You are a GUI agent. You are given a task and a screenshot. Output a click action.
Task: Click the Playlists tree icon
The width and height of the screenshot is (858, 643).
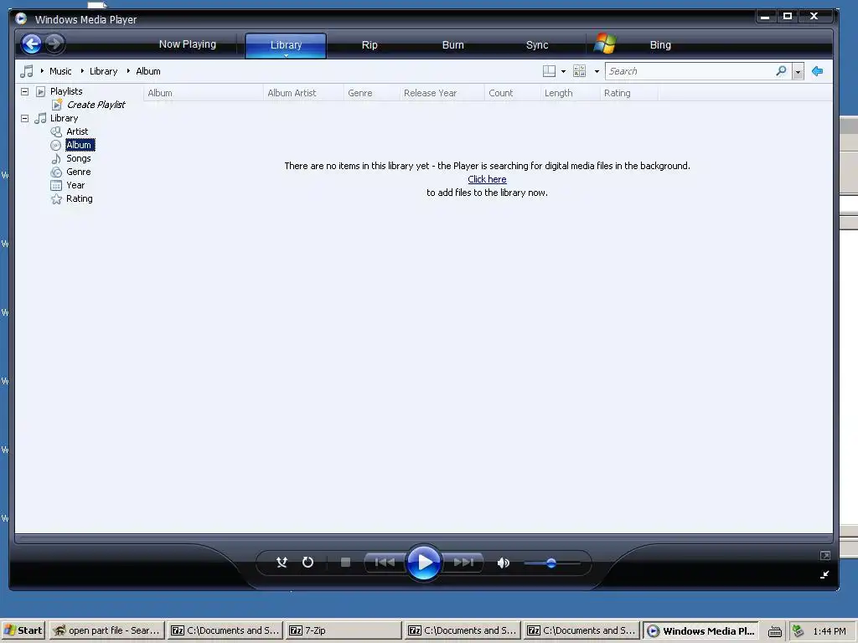(x=40, y=91)
